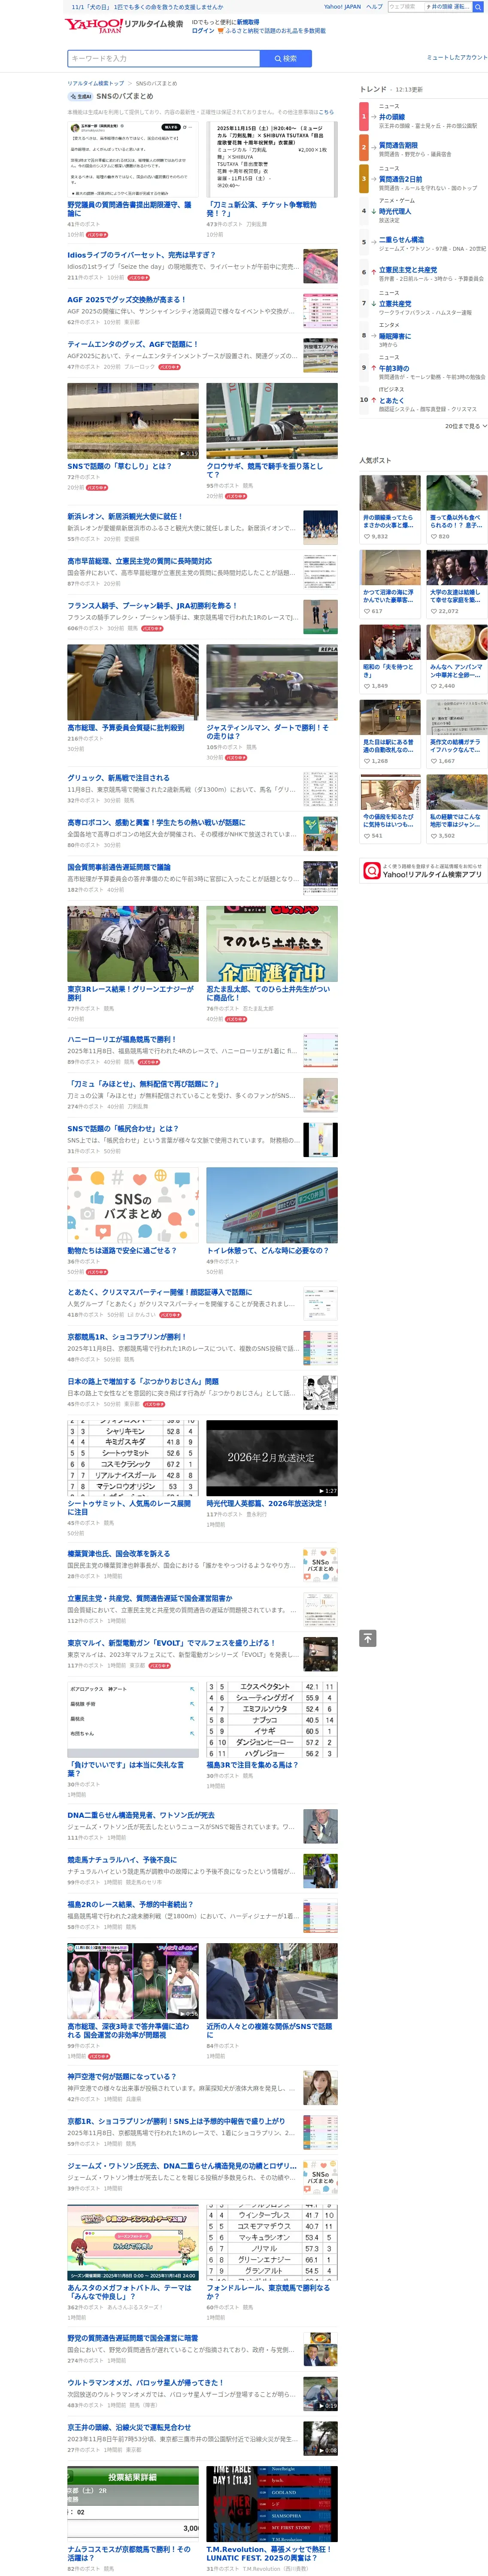Viewport: 488px width, 2576px height.
Task: Open article 東京マルイ、新型電動ガン「EVOLT」
Action: tap(170, 1643)
